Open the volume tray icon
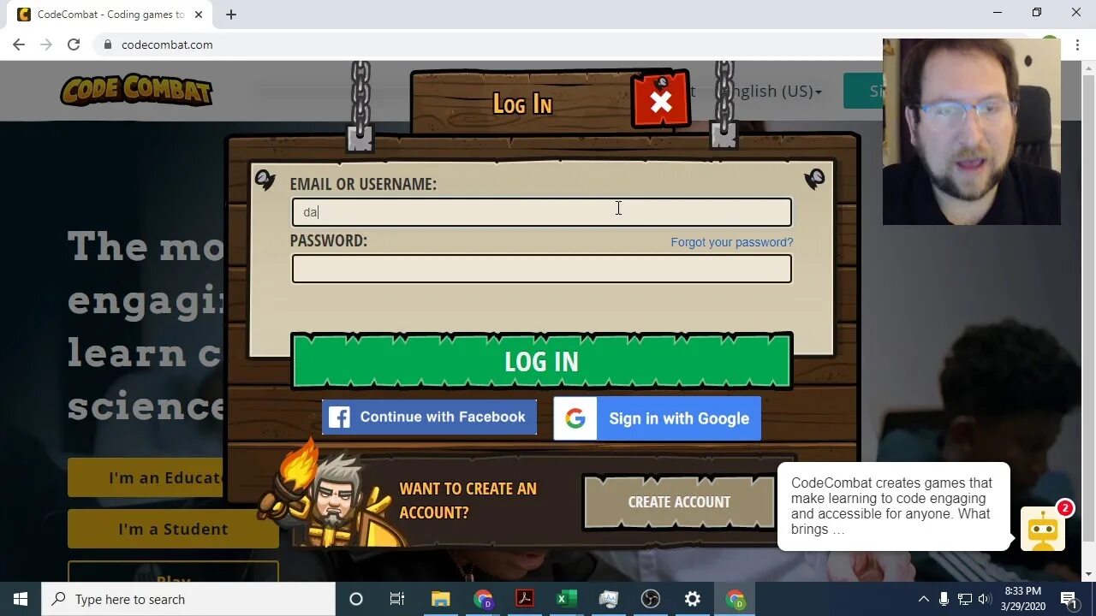This screenshot has width=1096, height=616. (x=985, y=599)
